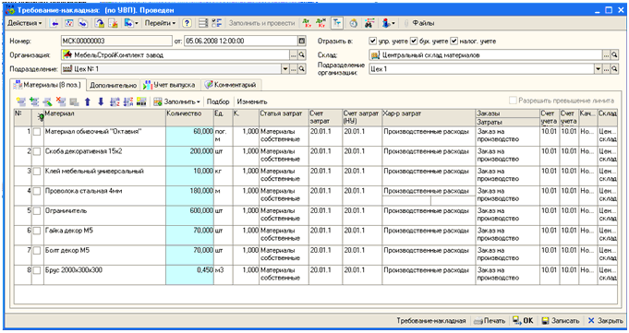Click Закрыть button at bottom
The width and height of the screenshot is (629, 333).
[x=605, y=321]
